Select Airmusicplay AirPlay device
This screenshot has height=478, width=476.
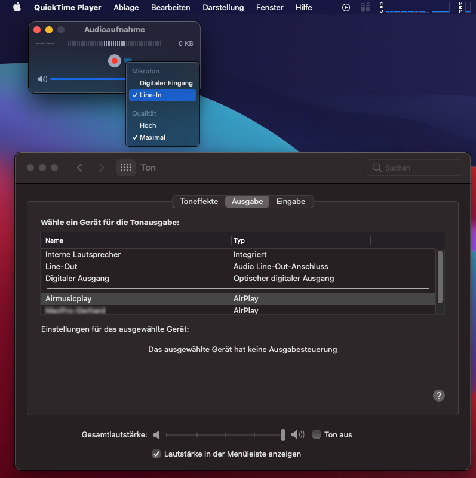pyautogui.click(x=238, y=299)
